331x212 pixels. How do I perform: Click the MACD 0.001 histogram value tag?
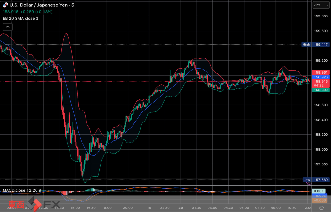pyautogui.click(x=320, y=191)
